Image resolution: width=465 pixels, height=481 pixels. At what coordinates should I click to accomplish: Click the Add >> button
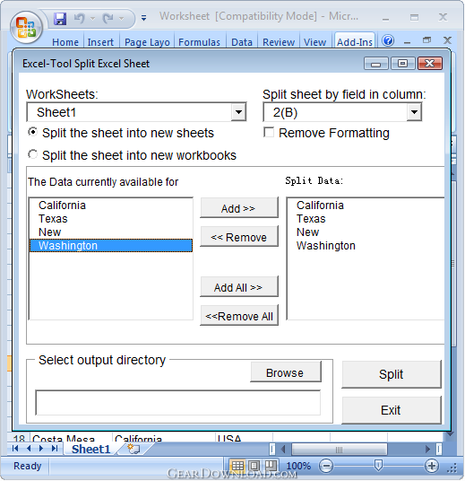239,208
